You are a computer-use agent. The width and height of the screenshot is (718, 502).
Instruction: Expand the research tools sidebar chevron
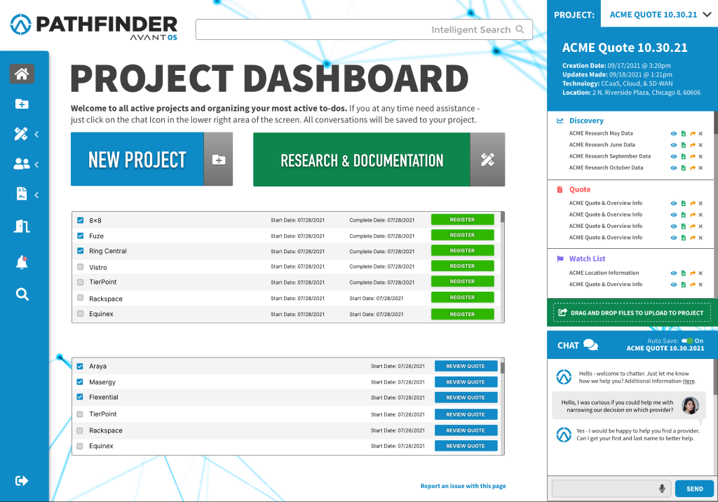pyautogui.click(x=36, y=134)
